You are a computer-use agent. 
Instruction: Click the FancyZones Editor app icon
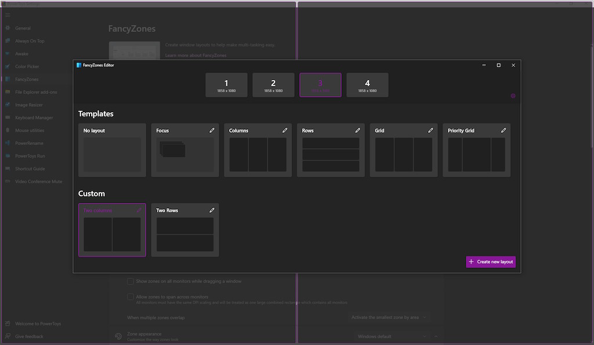pos(79,65)
